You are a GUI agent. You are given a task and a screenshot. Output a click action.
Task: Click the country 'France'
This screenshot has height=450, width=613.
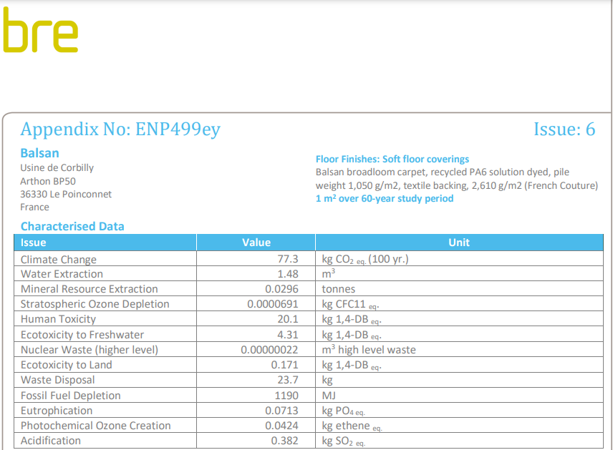point(35,207)
